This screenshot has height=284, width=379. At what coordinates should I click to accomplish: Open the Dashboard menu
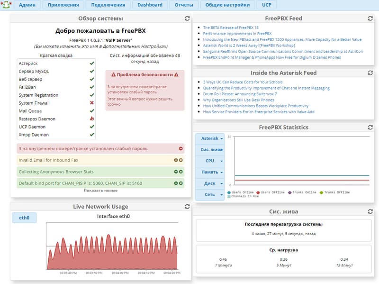150,5
